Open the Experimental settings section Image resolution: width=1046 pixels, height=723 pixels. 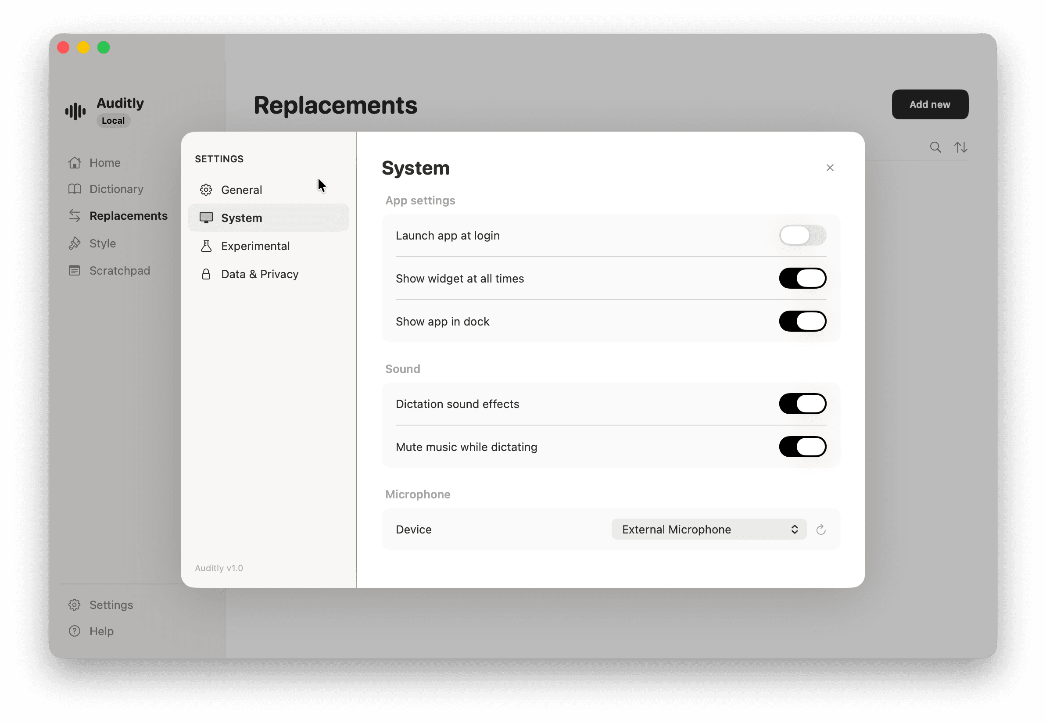pos(255,246)
